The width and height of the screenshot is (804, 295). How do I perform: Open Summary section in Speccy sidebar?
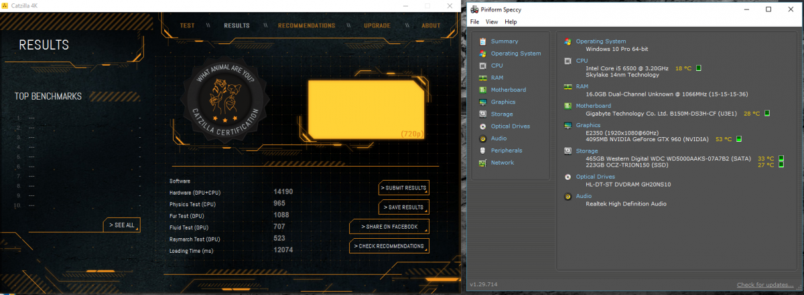tap(504, 41)
